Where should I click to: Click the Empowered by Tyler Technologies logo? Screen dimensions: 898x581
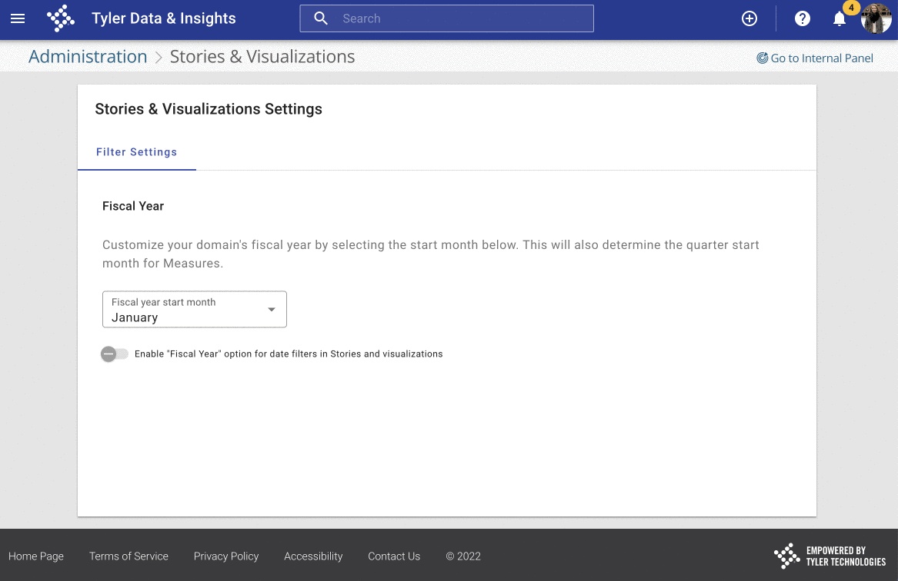point(830,556)
